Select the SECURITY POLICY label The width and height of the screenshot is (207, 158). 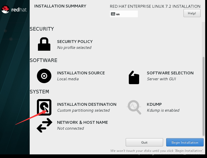[x=75, y=42]
